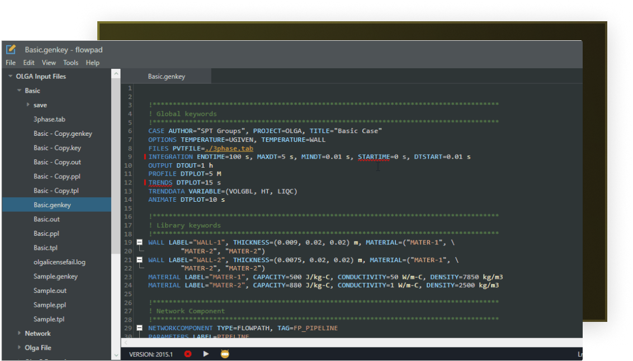The width and height of the screenshot is (633, 361).
Task: Click the red error marker on line 12
Action: 145,183
